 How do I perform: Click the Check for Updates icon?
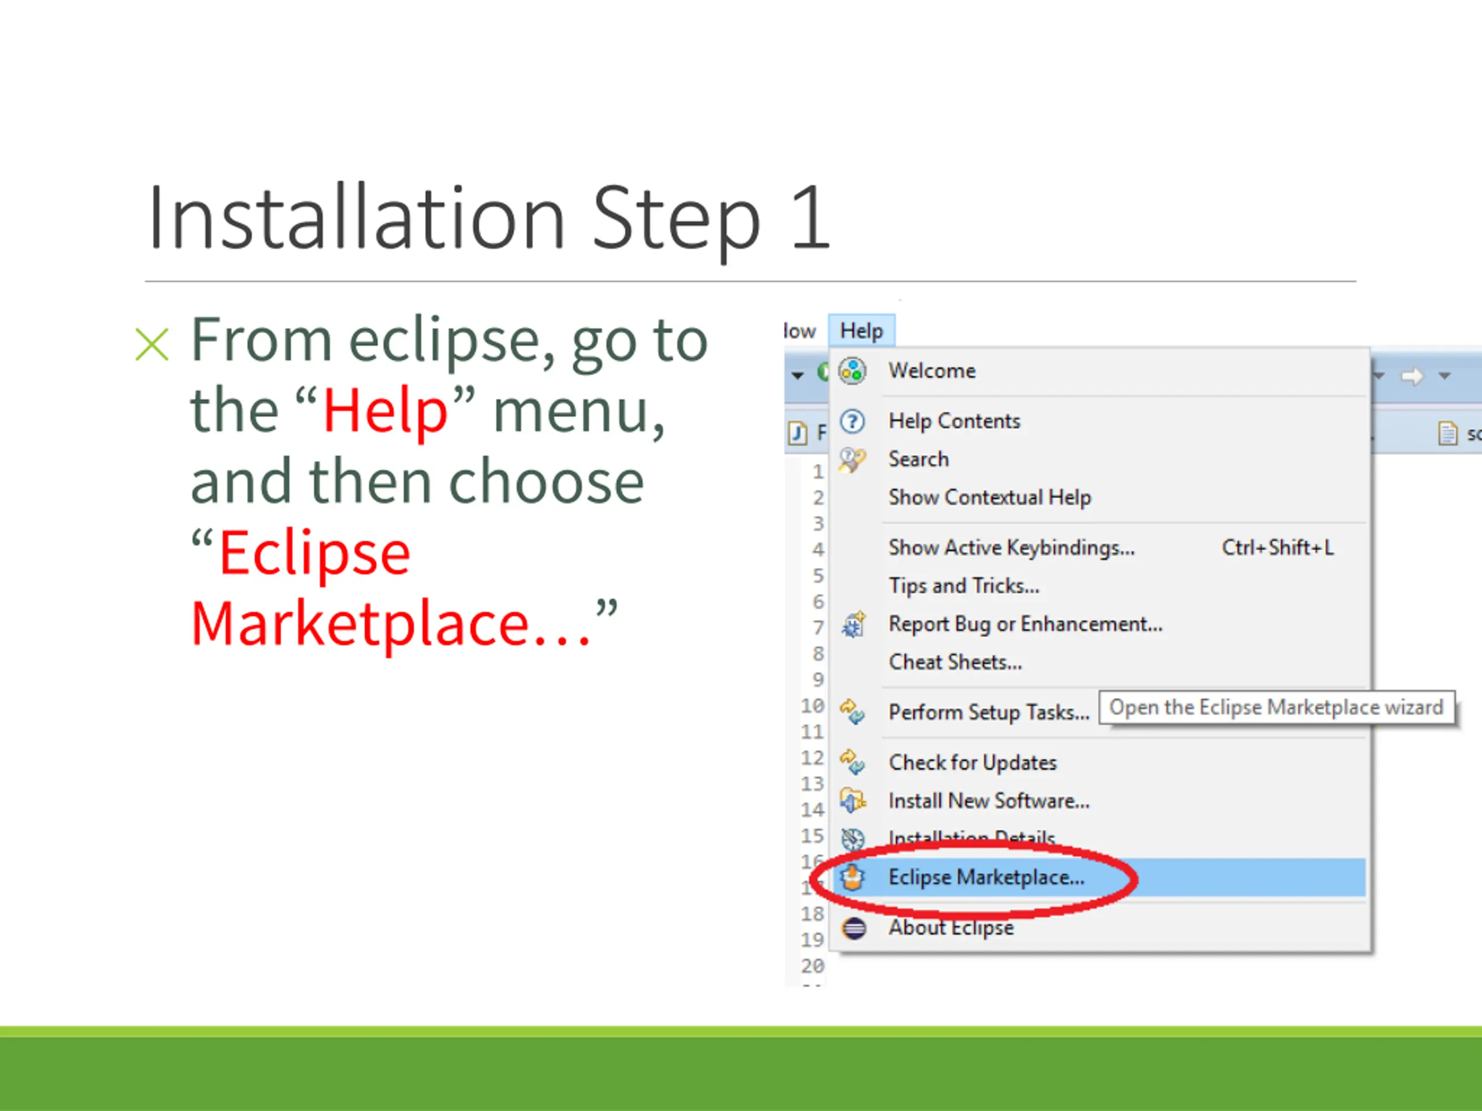click(853, 762)
